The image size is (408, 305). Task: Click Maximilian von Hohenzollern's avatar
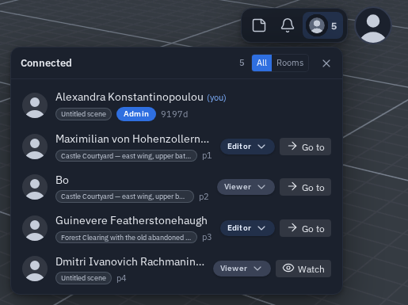[x=35, y=147]
